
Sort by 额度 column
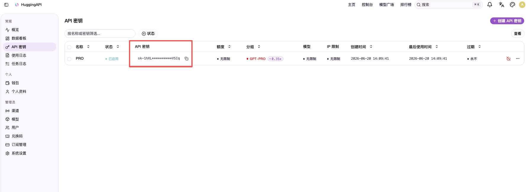224,47
